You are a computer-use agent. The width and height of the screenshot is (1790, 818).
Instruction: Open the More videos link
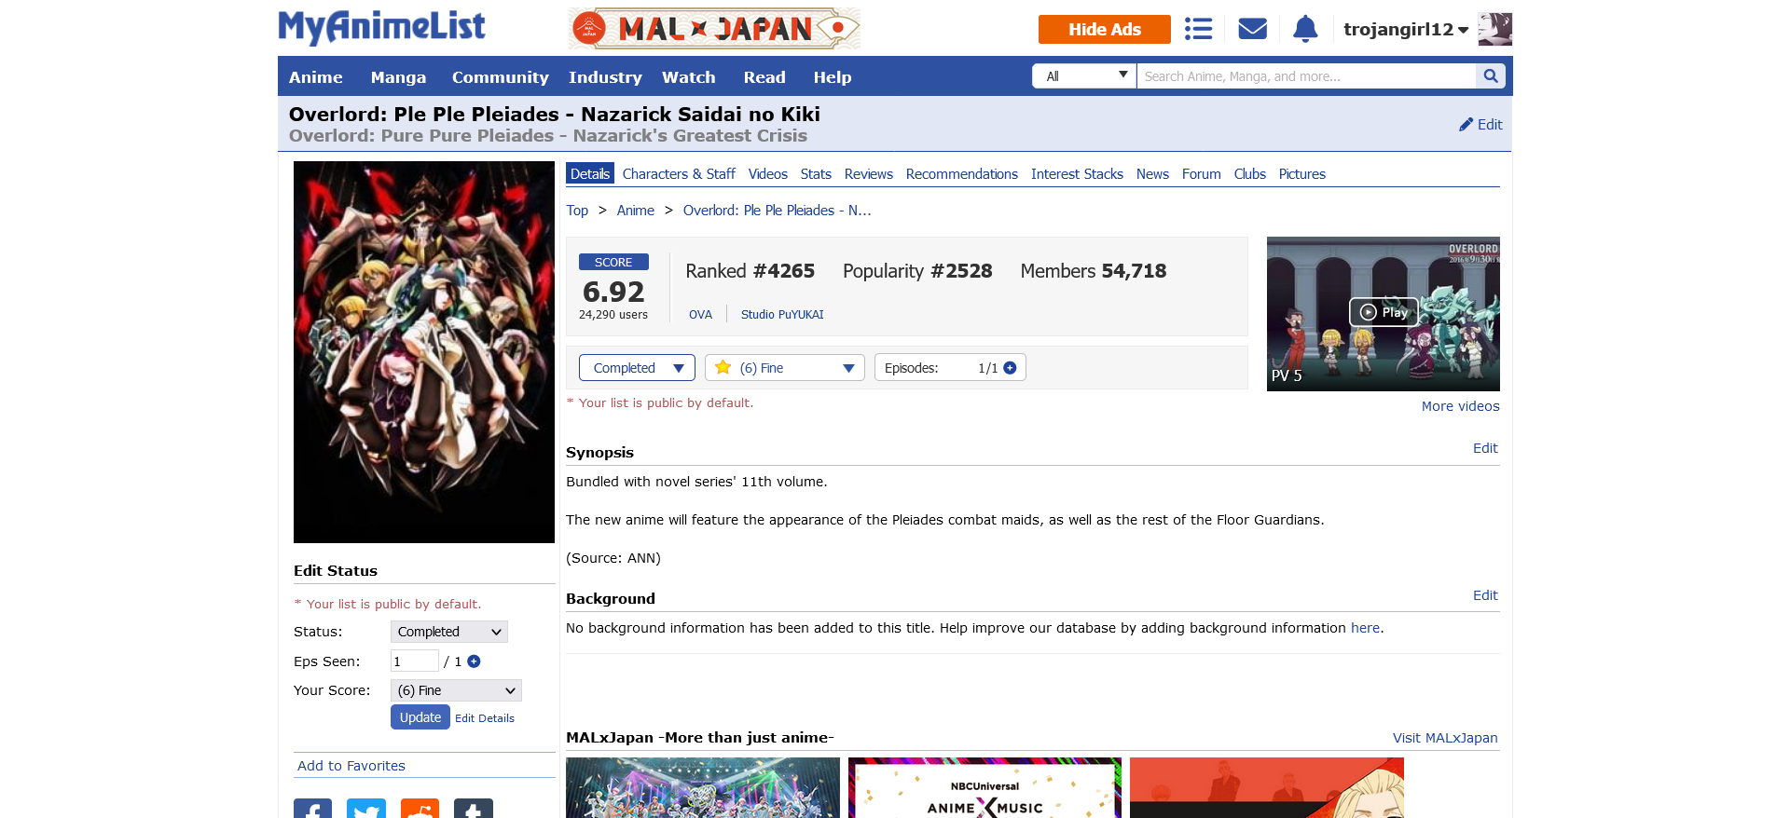1461,406
